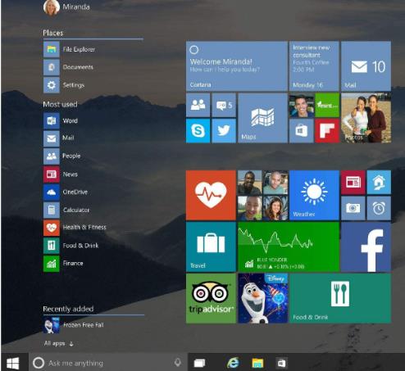Open calendar tile showing Monday 16

314,66
